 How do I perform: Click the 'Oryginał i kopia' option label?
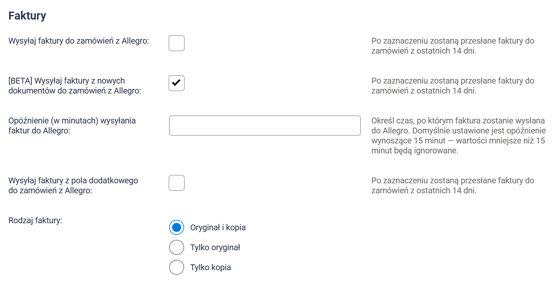[x=218, y=227]
